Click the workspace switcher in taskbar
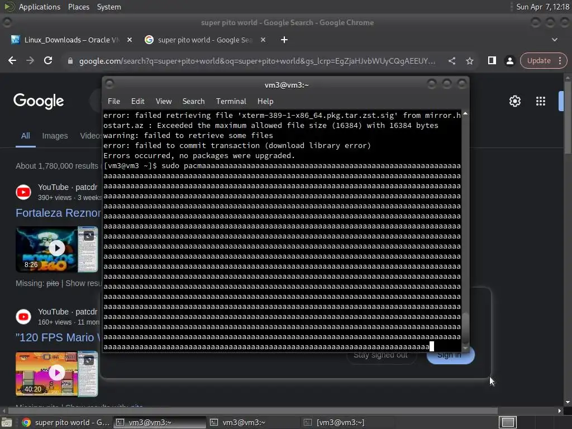Screen dimensions: 572x429 [508, 422]
